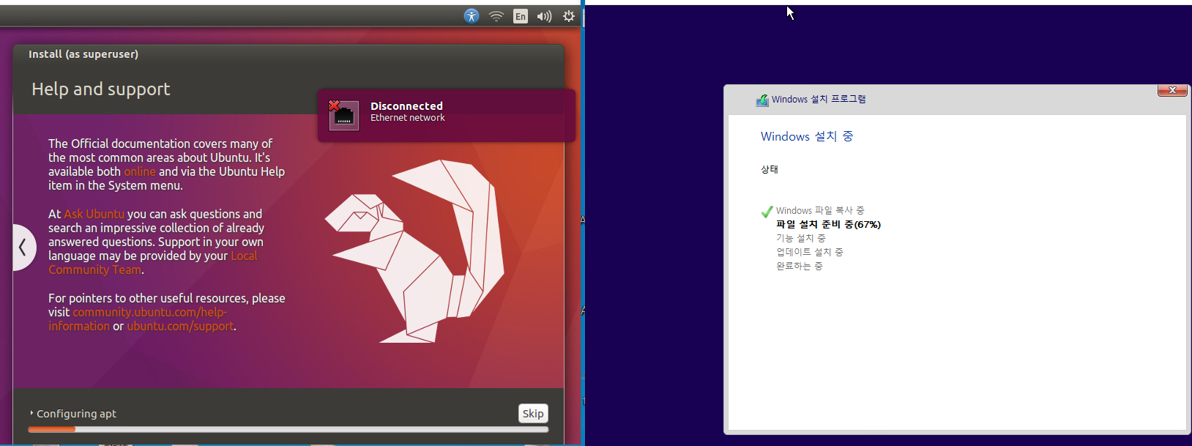Go to previous slide with left arrow
This screenshot has height=446, width=1192.
tap(23, 248)
